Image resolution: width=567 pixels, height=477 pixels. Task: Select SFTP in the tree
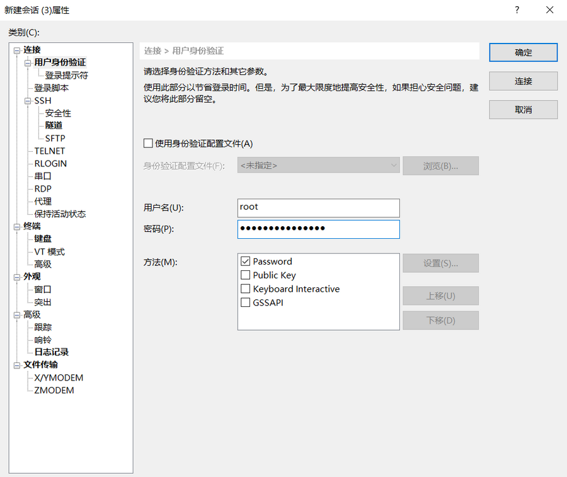coord(55,138)
